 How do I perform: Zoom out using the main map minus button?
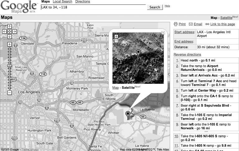[9, 93]
